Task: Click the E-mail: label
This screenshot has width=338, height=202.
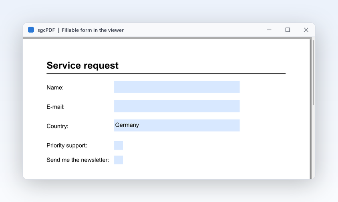Action: (x=55, y=107)
